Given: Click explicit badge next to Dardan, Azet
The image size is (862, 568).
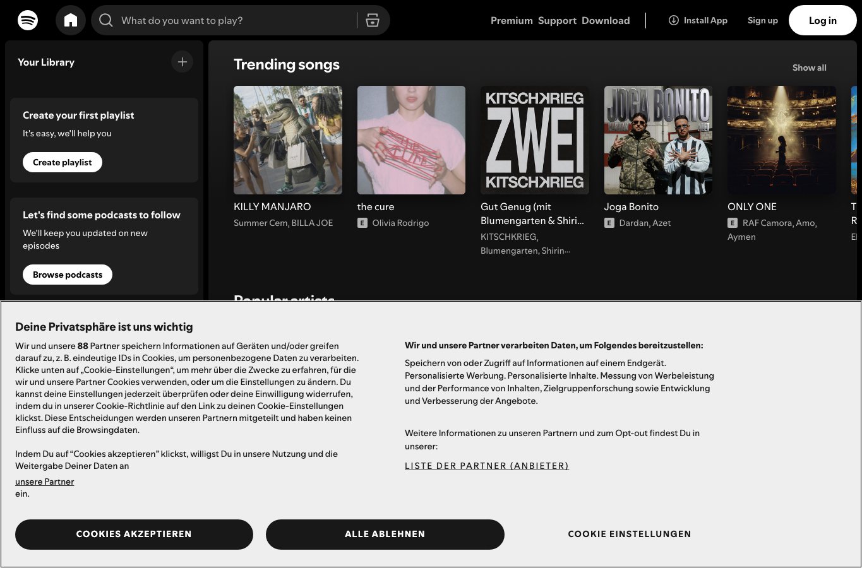Looking at the screenshot, I should point(609,223).
